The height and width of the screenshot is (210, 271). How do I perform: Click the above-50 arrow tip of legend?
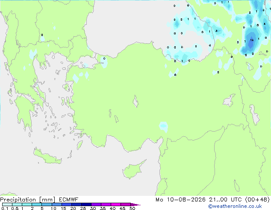coord(135,204)
